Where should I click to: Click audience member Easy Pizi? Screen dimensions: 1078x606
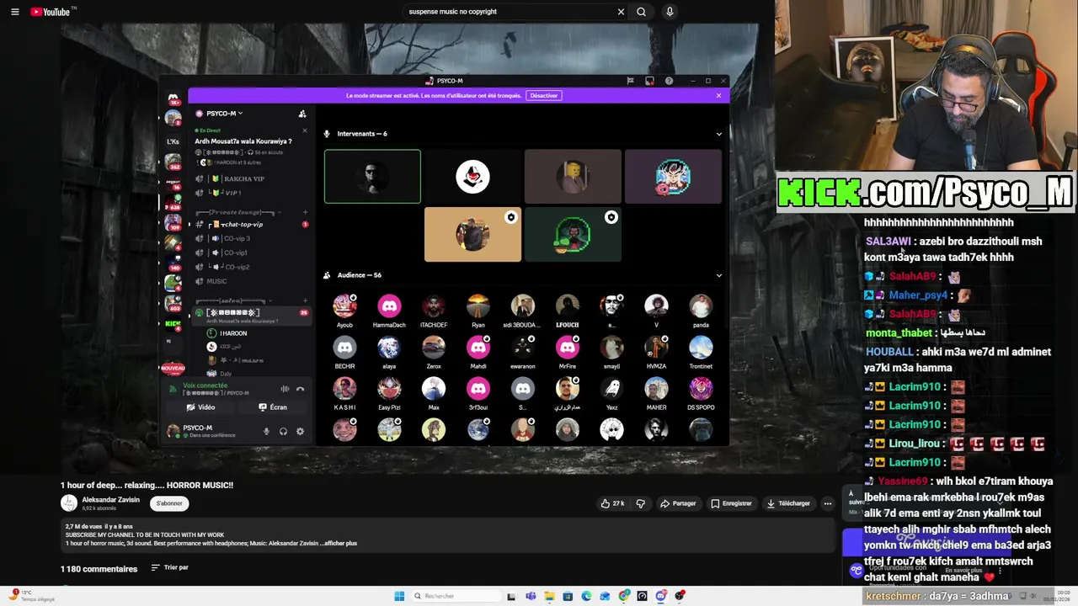click(389, 393)
